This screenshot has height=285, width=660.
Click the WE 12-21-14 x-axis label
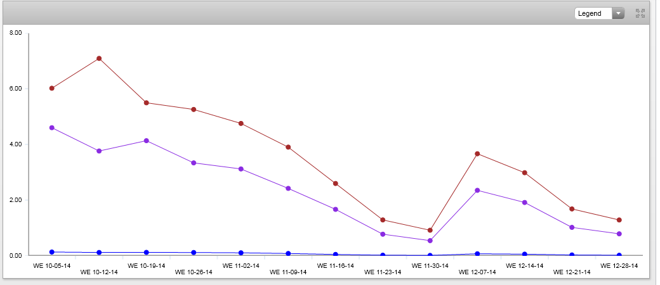[572, 272]
